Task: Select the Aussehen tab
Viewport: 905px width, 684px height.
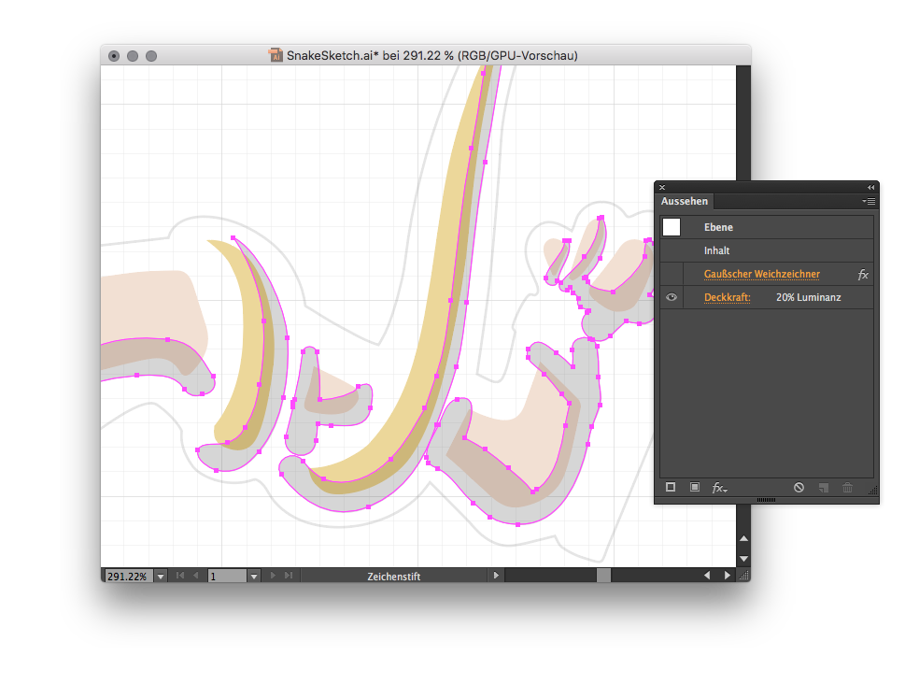Action: point(686,202)
